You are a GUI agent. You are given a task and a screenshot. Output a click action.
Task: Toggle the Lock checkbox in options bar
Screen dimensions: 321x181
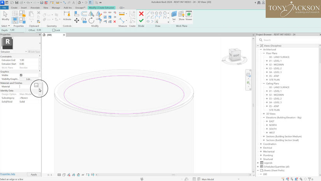[x=54, y=30]
